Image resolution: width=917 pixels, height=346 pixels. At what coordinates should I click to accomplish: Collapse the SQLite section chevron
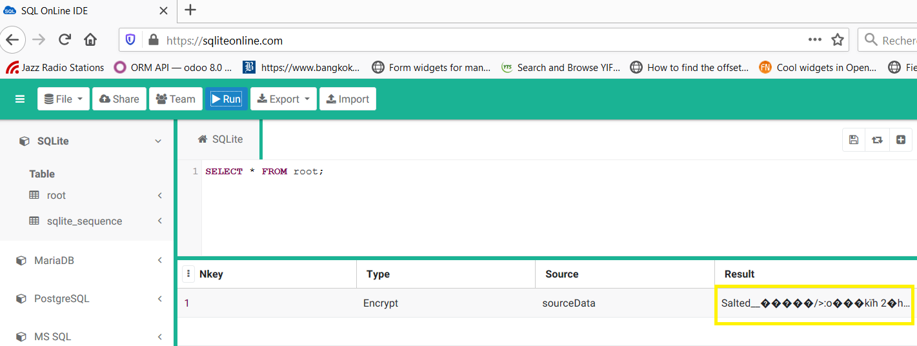[x=158, y=141]
